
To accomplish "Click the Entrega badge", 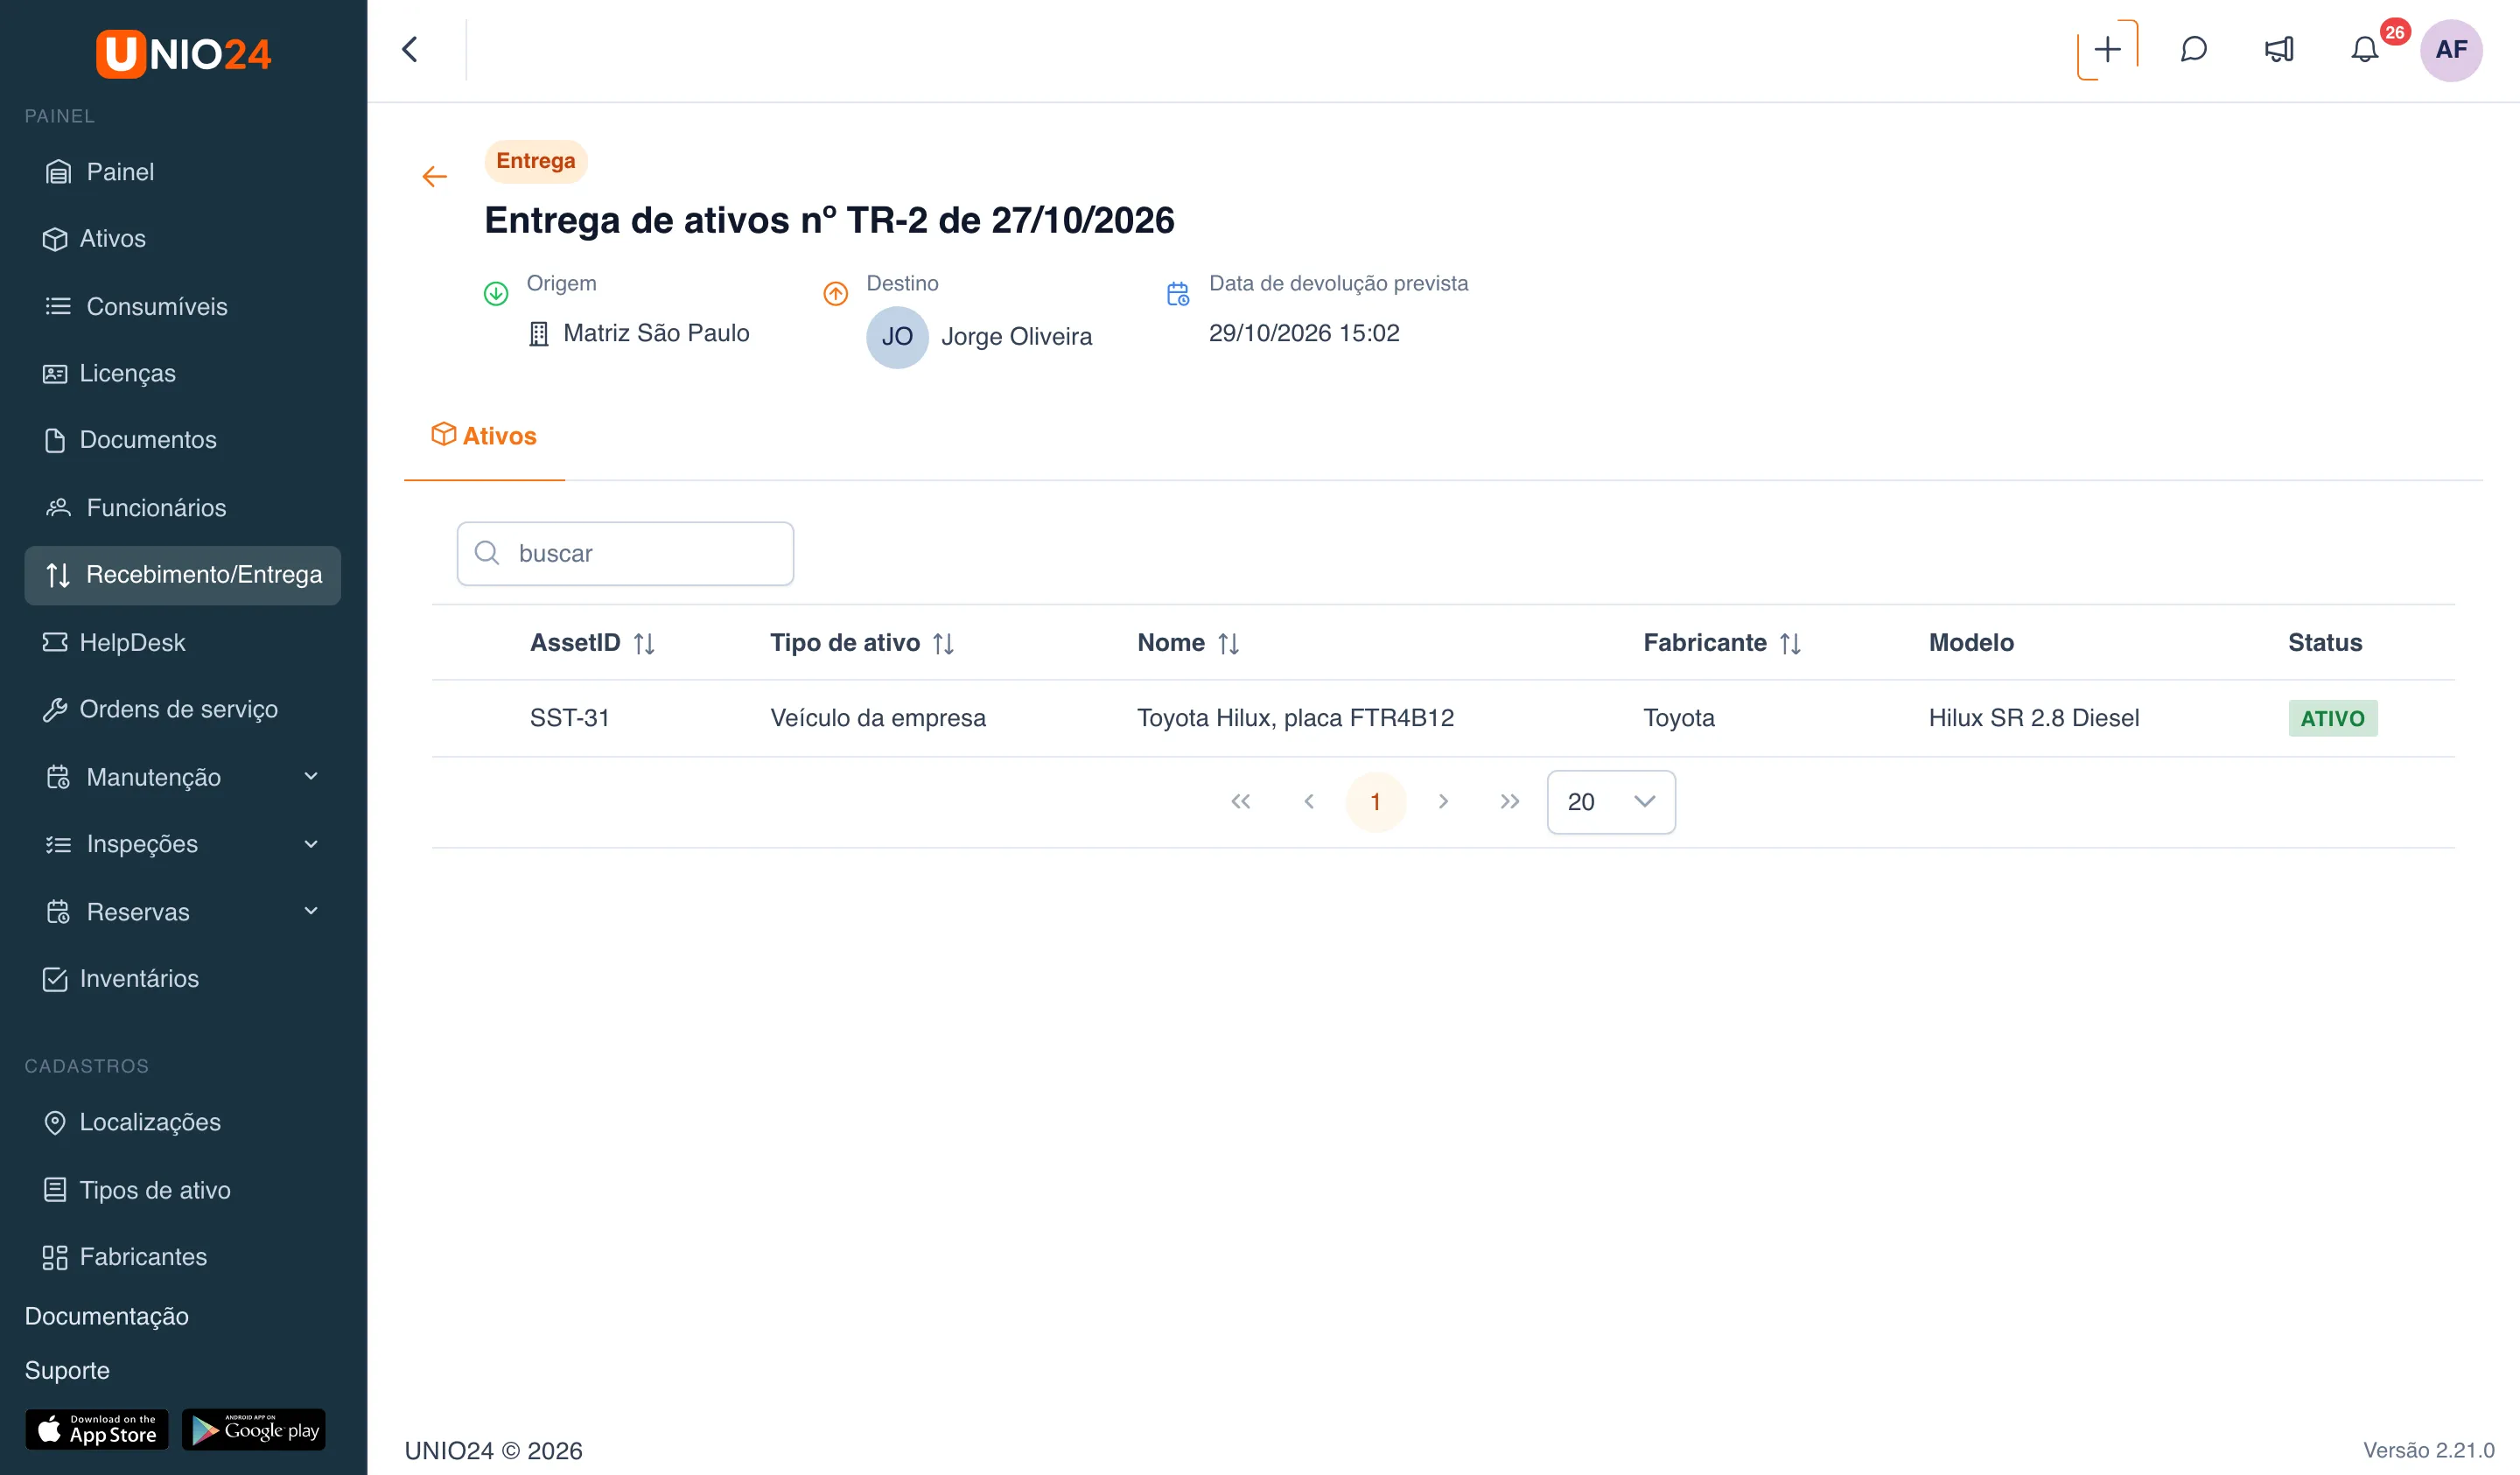I will pyautogui.click(x=536, y=161).
